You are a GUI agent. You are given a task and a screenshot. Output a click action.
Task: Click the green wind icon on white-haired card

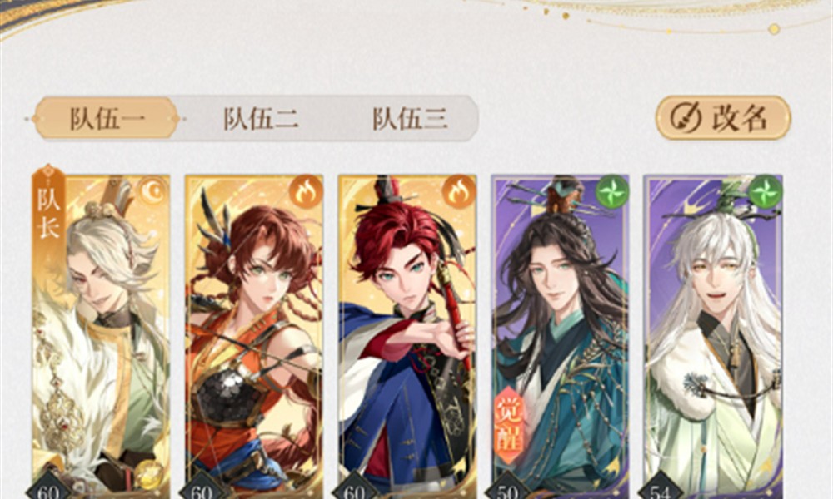tap(765, 191)
